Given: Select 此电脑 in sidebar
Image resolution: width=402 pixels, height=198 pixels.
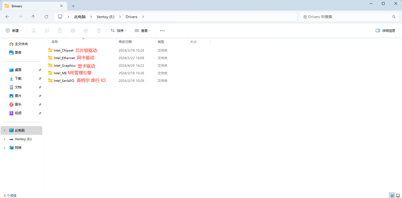Looking at the screenshot, I should [22, 130].
